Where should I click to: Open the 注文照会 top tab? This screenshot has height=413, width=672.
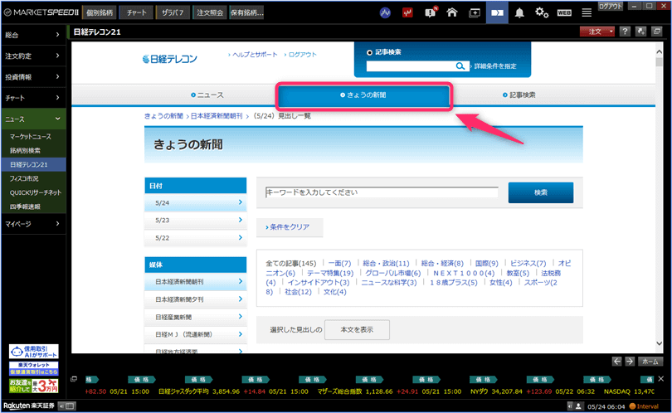(x=210, y=12)
